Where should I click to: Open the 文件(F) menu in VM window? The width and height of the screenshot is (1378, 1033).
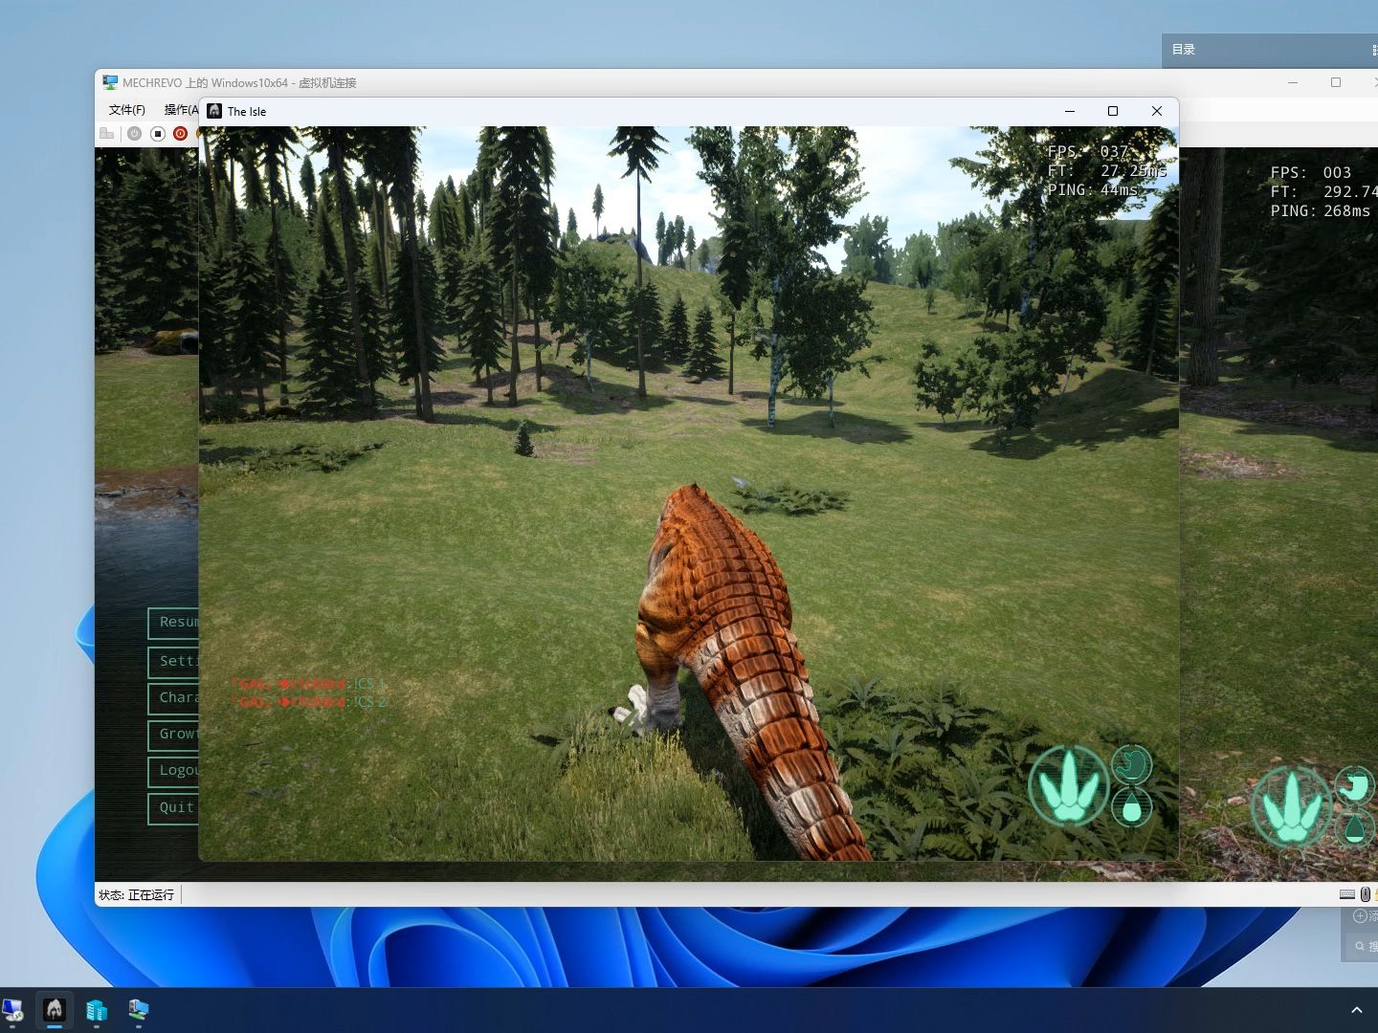126,110
